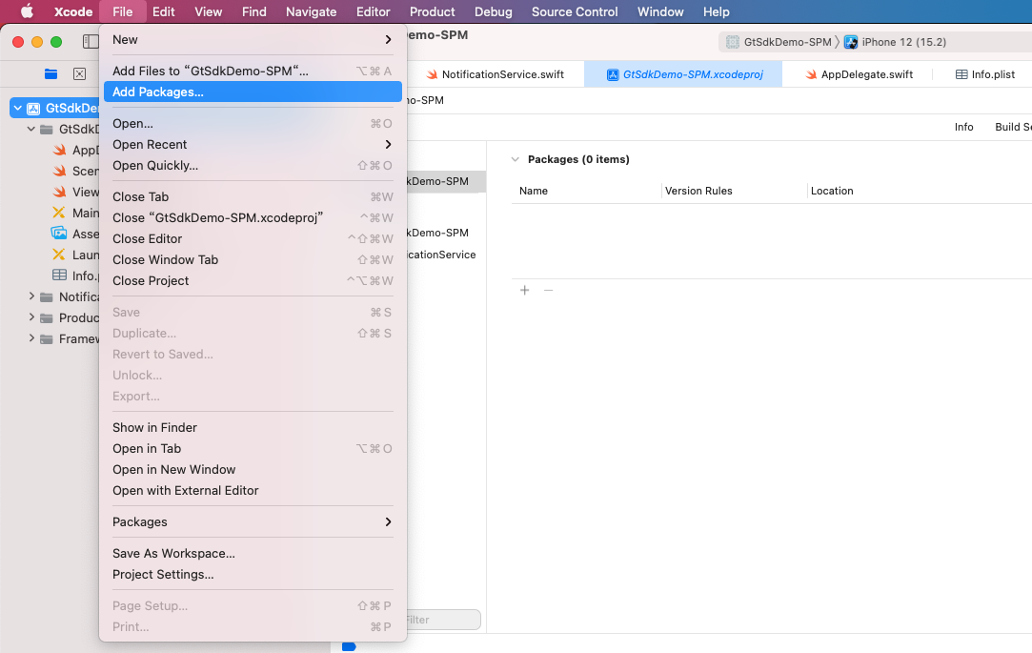This screenshot has width=1032, height=653.
Task: Choose Add Files to "GtSdkDemo-SPM"...
Action: click(x=253, y=71)
